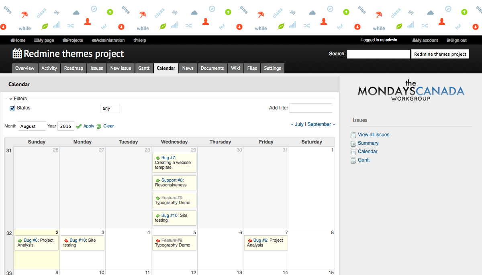The width and height of the screenshot is (482, 275).
Task: Click green arrow icon of Bug #10 on 29
Action: [157, 216]
